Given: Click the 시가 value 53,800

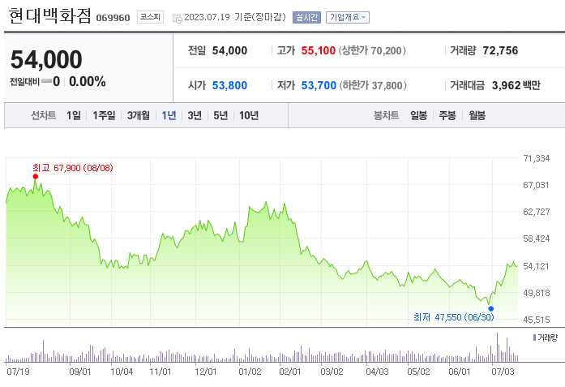Looking at the screenshot, I should click(x=229, y=85).
